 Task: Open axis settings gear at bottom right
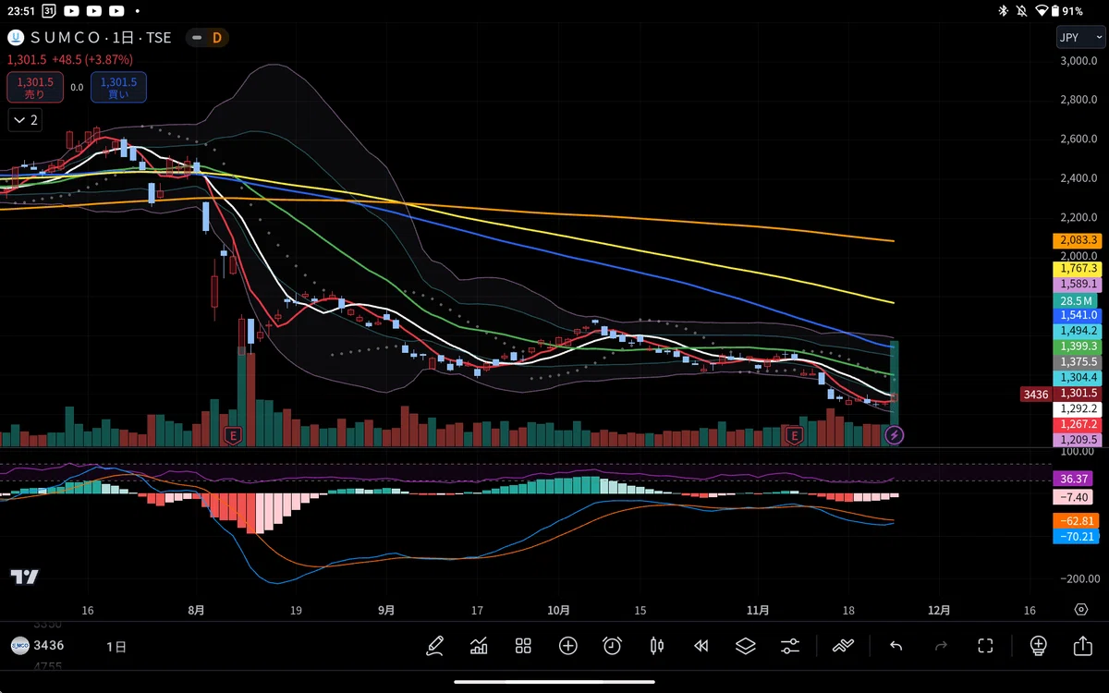(x=1081, y=610)
